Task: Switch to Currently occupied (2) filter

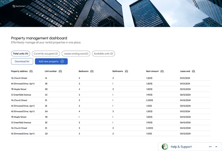Action: 46,54
